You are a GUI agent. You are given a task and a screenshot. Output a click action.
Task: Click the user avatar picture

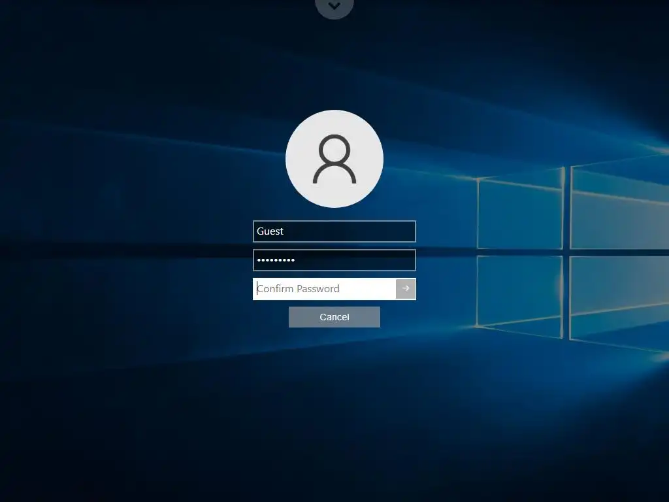tap(334, 159)
